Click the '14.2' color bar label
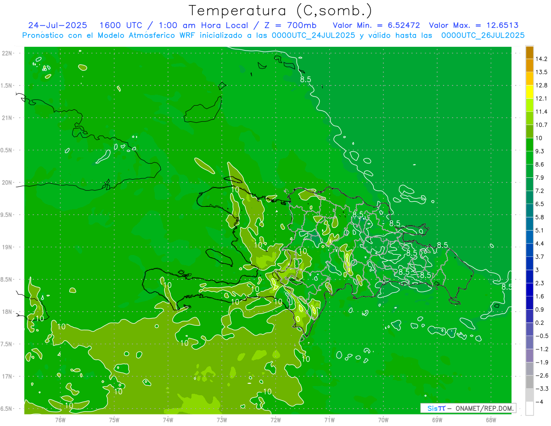Screen dimensions: 551x426 point(541,59)
